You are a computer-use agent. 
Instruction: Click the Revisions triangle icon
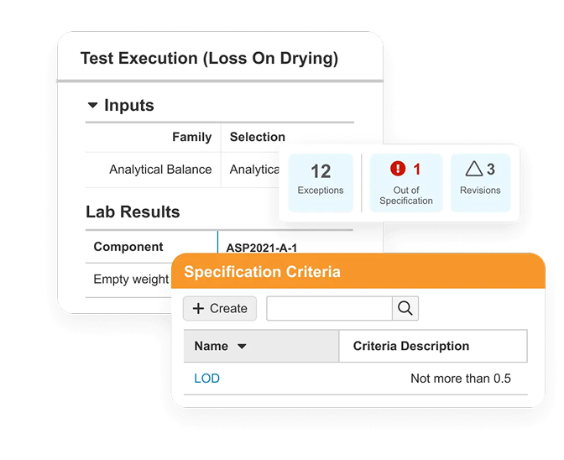(x=474, y=170)
